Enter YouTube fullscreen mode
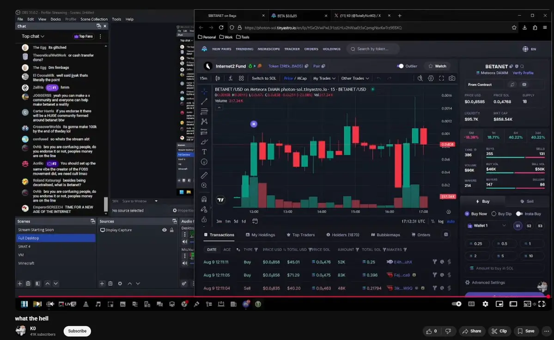This screenshot has width=554, height=340. [x=542, y=304]
